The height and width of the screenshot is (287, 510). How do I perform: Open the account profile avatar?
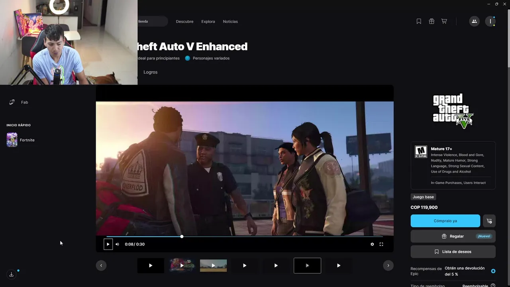[x=490, y=22]
